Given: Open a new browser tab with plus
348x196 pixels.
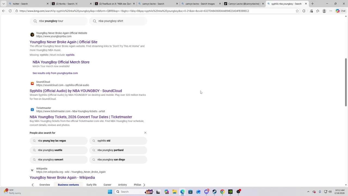Looking at the screenshot, I should pos(312,4).
